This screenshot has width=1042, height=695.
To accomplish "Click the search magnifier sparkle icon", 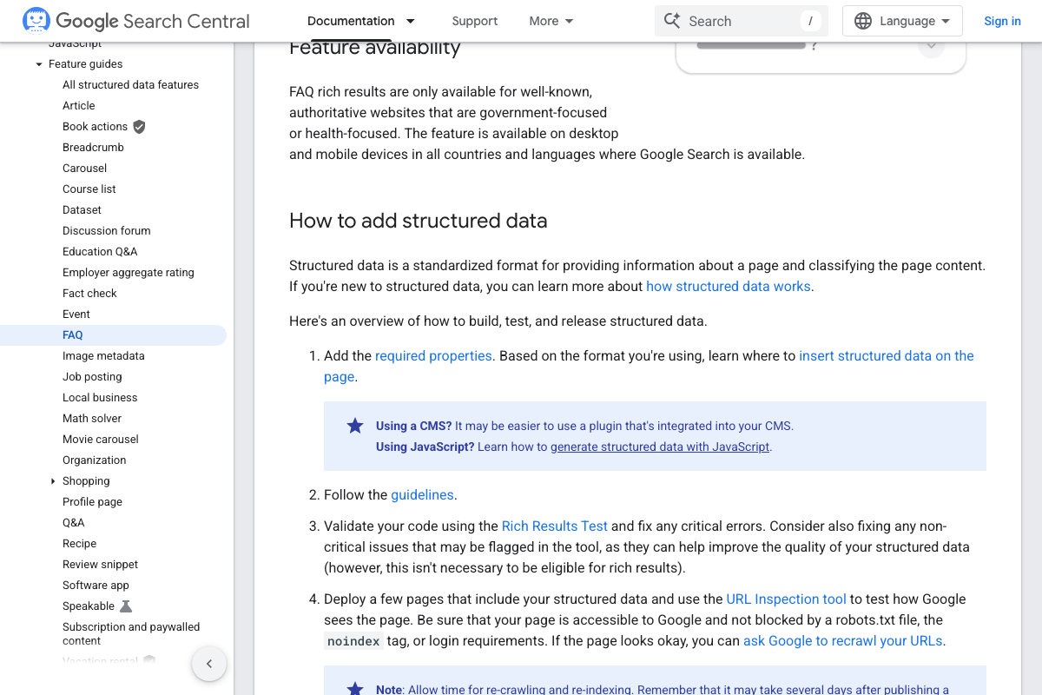I will point(672,21).
